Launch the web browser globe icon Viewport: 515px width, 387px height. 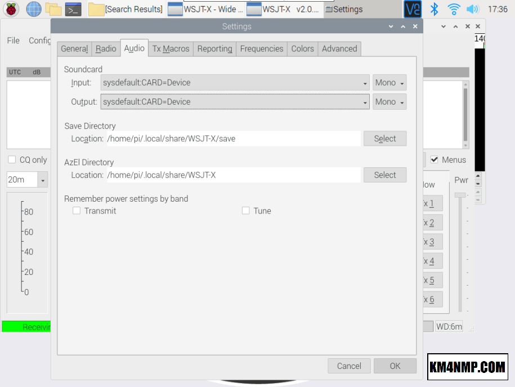point(34,9)
